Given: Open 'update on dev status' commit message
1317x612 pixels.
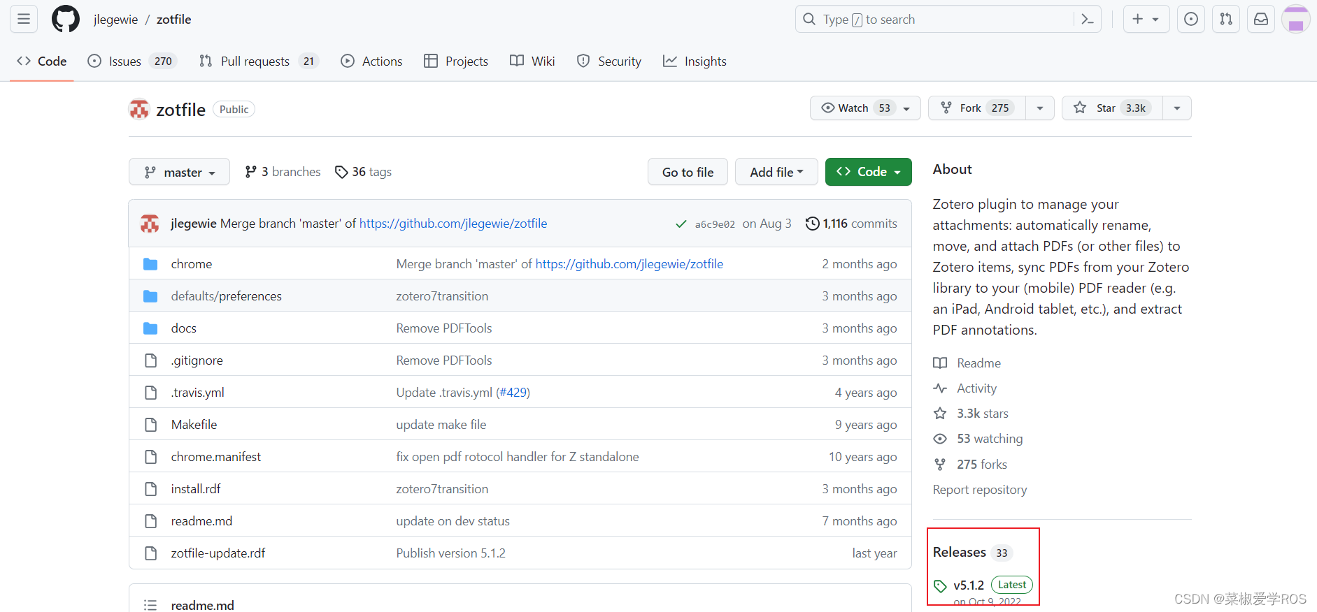Looking at the screenshot, I should [453, 521].
